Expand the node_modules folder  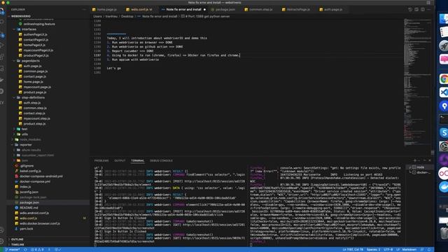[x=30, y=139]
